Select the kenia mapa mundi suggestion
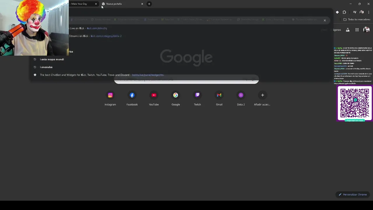373x210 pixels. [181, 59]
